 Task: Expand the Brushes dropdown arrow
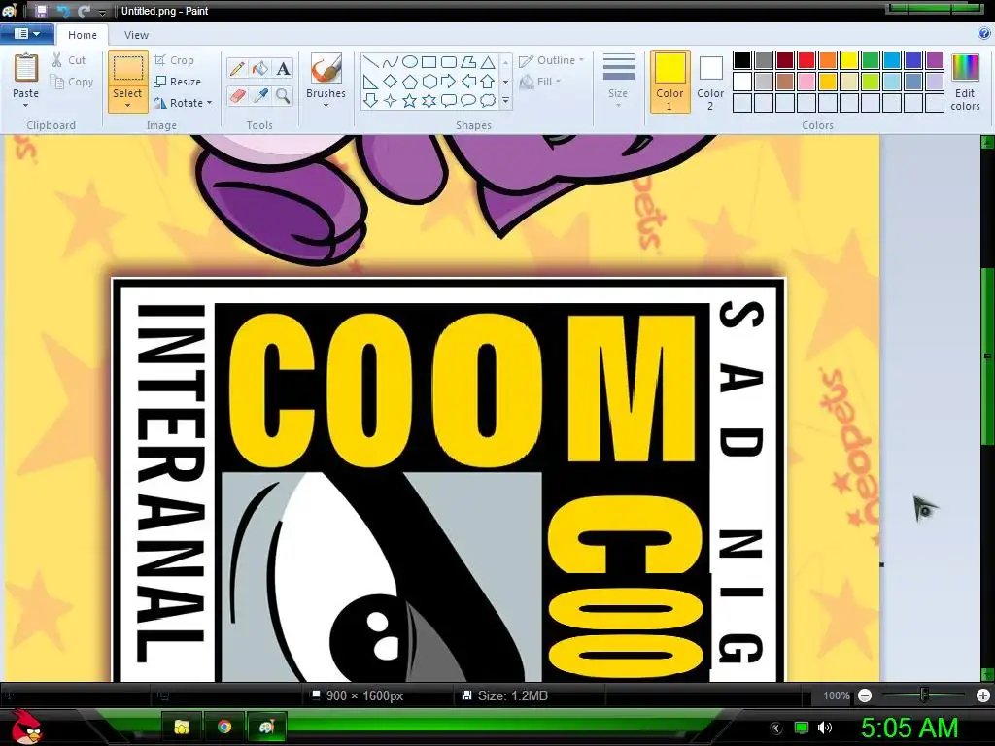click(x=326, y=105)
